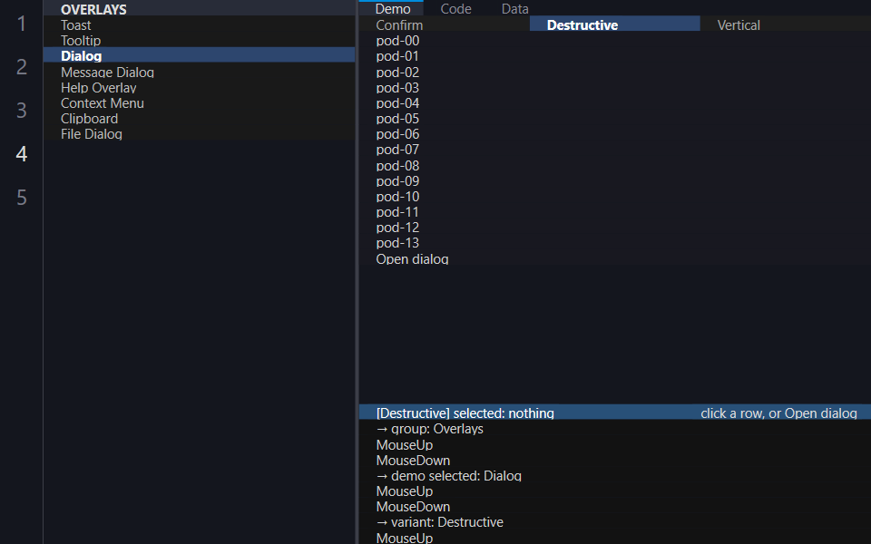Click the OVERLAYS section header
Viewport: 871px width, 544px height.
coord(199,9)
